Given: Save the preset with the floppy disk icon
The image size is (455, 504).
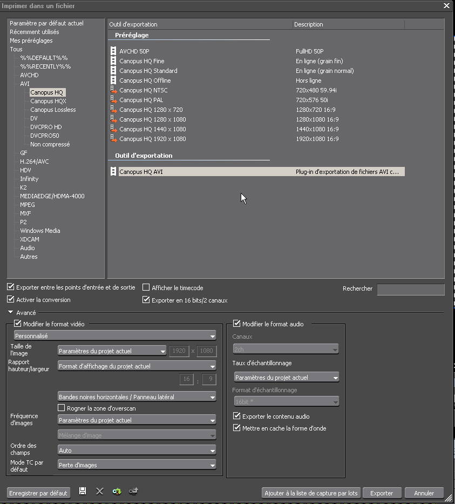Looking at the screenshot, I should tap(83, 491).
